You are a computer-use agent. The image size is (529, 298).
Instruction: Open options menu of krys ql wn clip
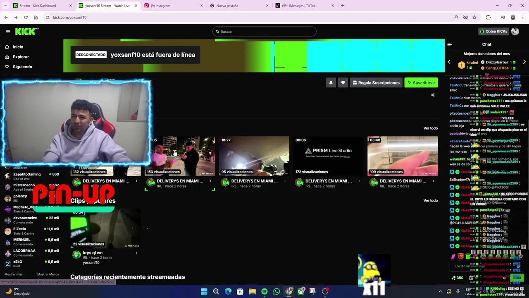[x=136, y=253]
